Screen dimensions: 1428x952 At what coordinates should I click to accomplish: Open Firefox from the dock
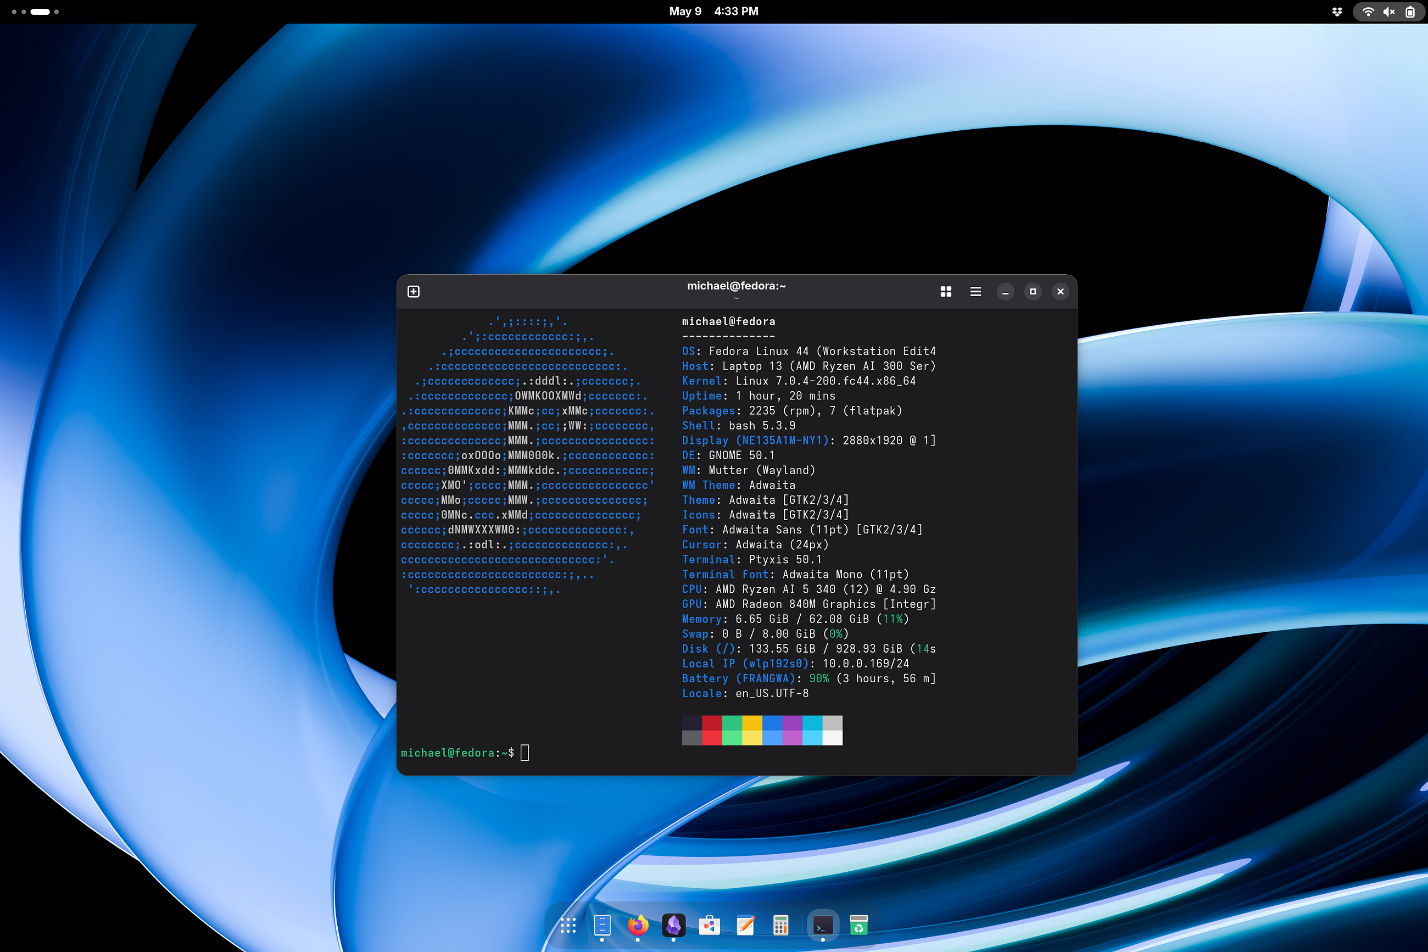637,925
